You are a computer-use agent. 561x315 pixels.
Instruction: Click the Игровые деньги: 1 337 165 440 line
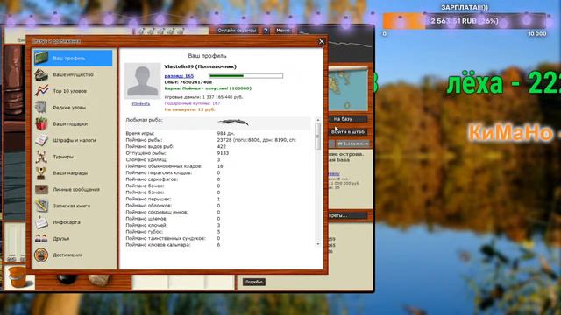203,97
